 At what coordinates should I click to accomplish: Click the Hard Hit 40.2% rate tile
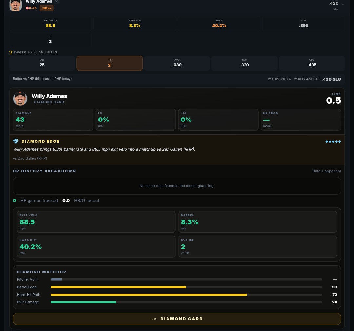point(96,247)
